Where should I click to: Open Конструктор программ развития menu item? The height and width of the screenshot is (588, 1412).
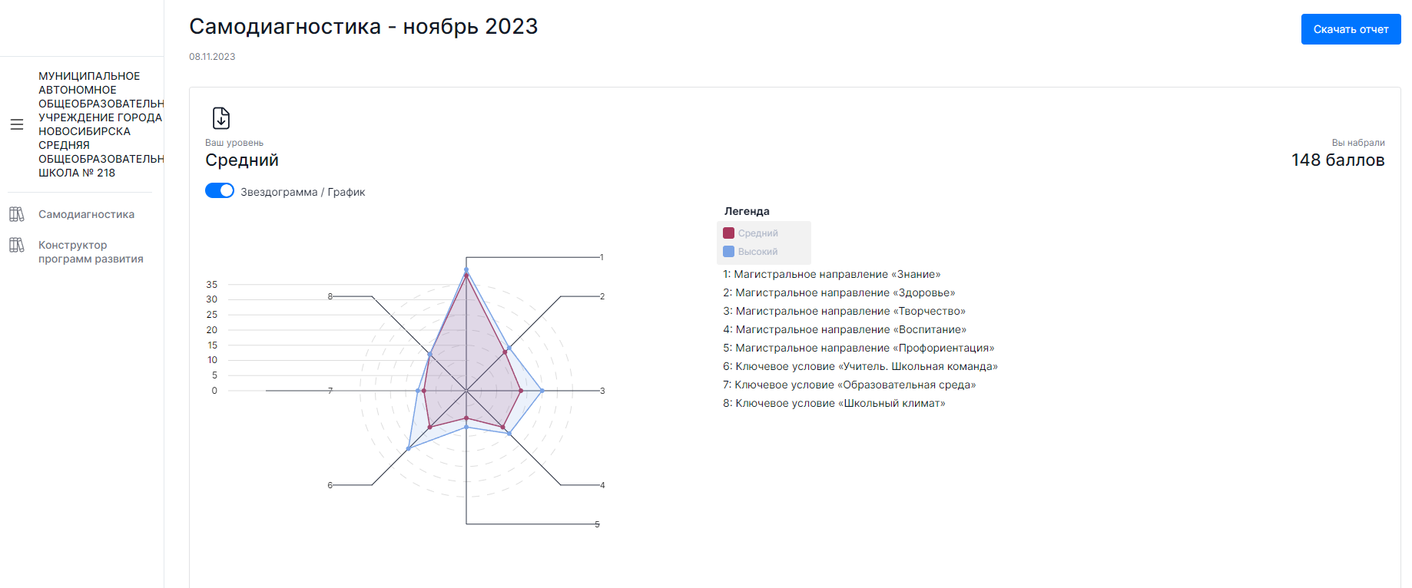[x=91, y=252]
